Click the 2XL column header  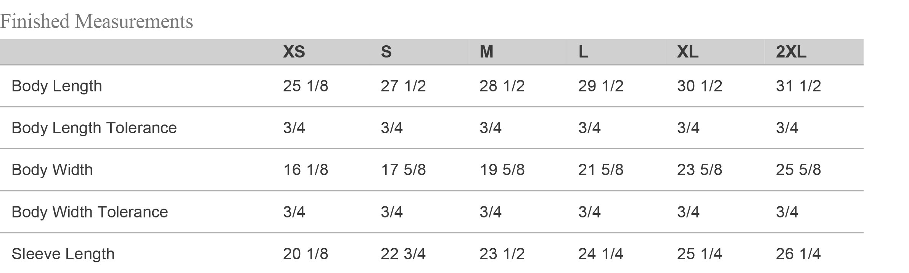(791, 52)
